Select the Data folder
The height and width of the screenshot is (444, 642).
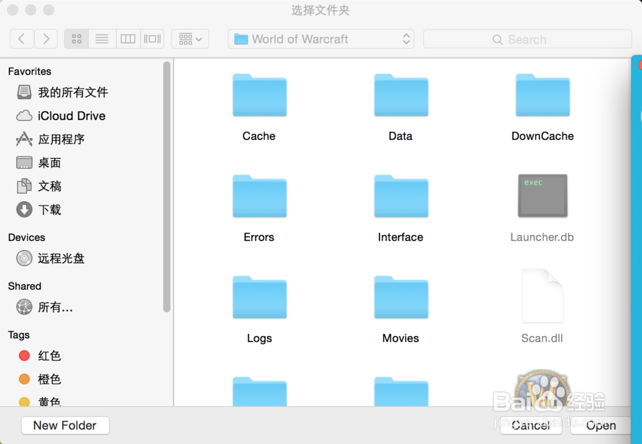[401, 95]
